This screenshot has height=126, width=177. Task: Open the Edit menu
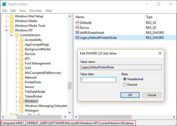tap(13, 11)
